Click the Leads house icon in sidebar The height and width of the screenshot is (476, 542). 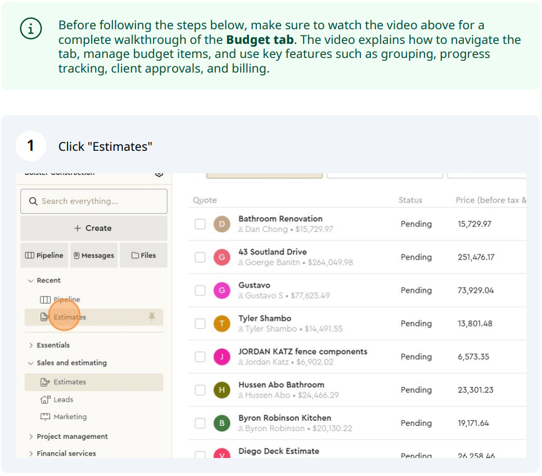pyautogui.click(x=46, y=399)
